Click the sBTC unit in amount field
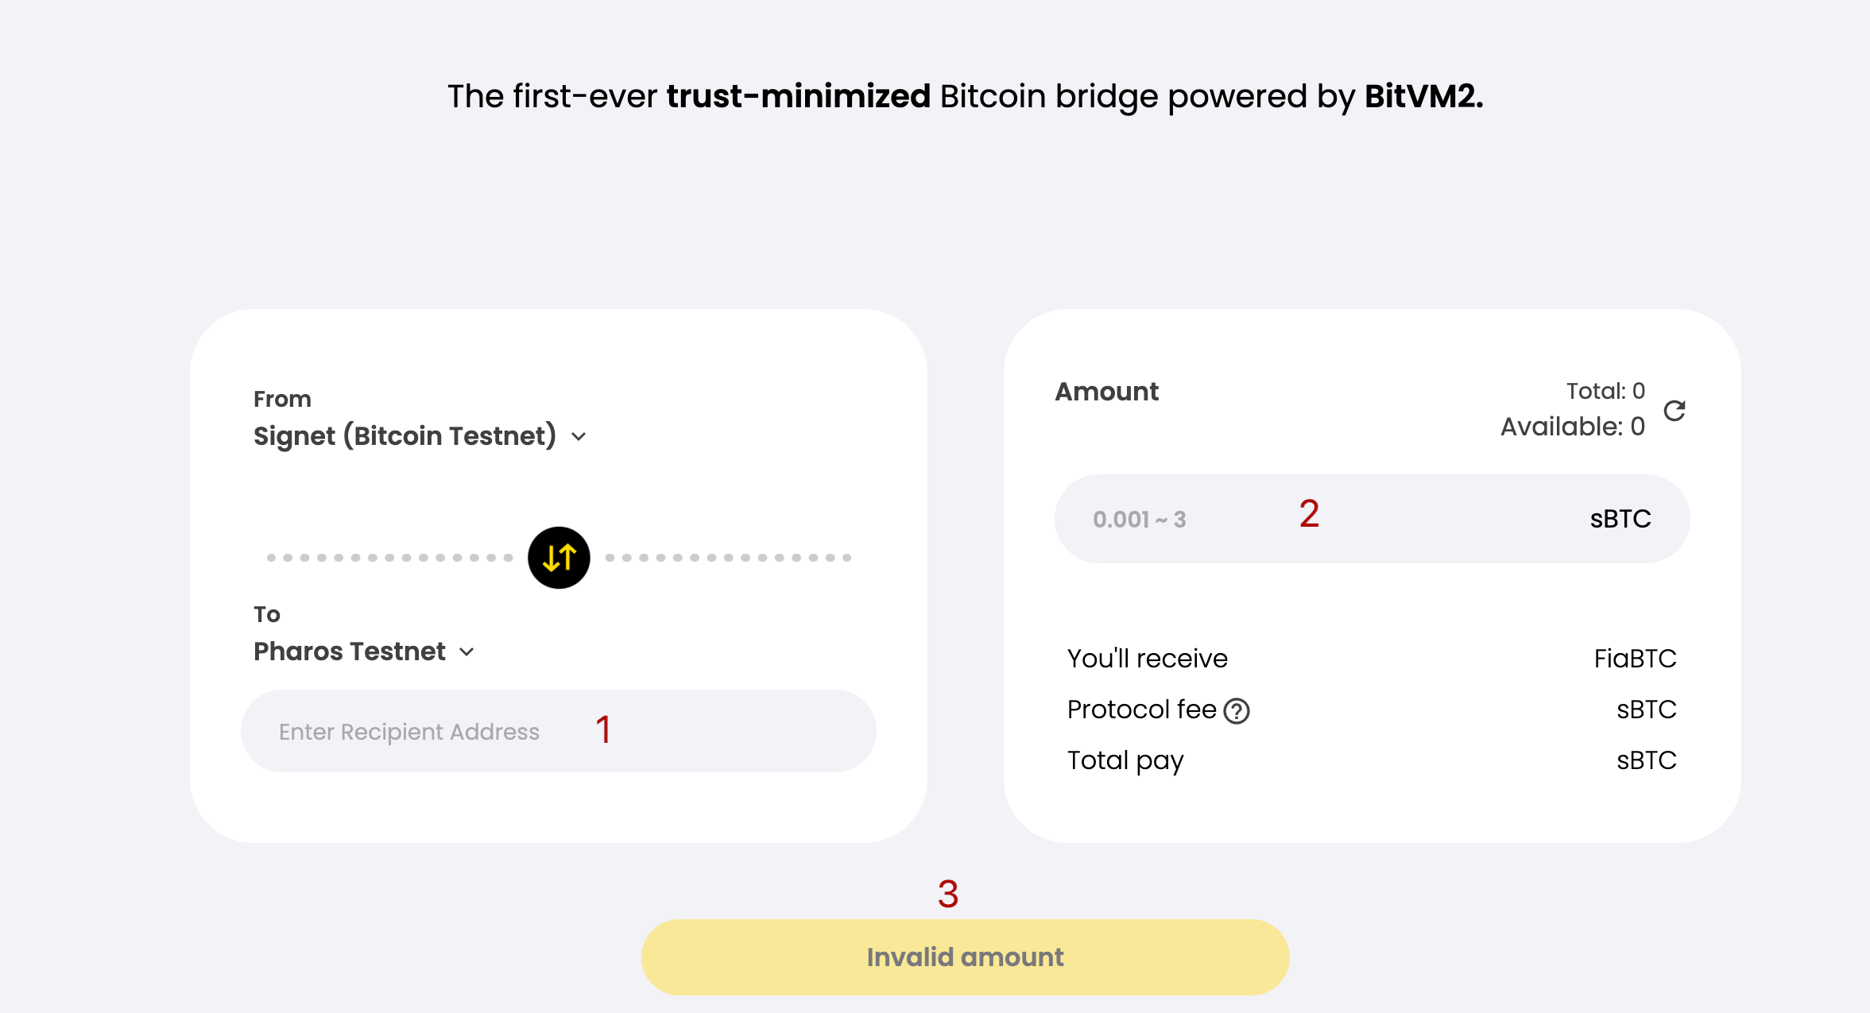 pos(1620,519)
